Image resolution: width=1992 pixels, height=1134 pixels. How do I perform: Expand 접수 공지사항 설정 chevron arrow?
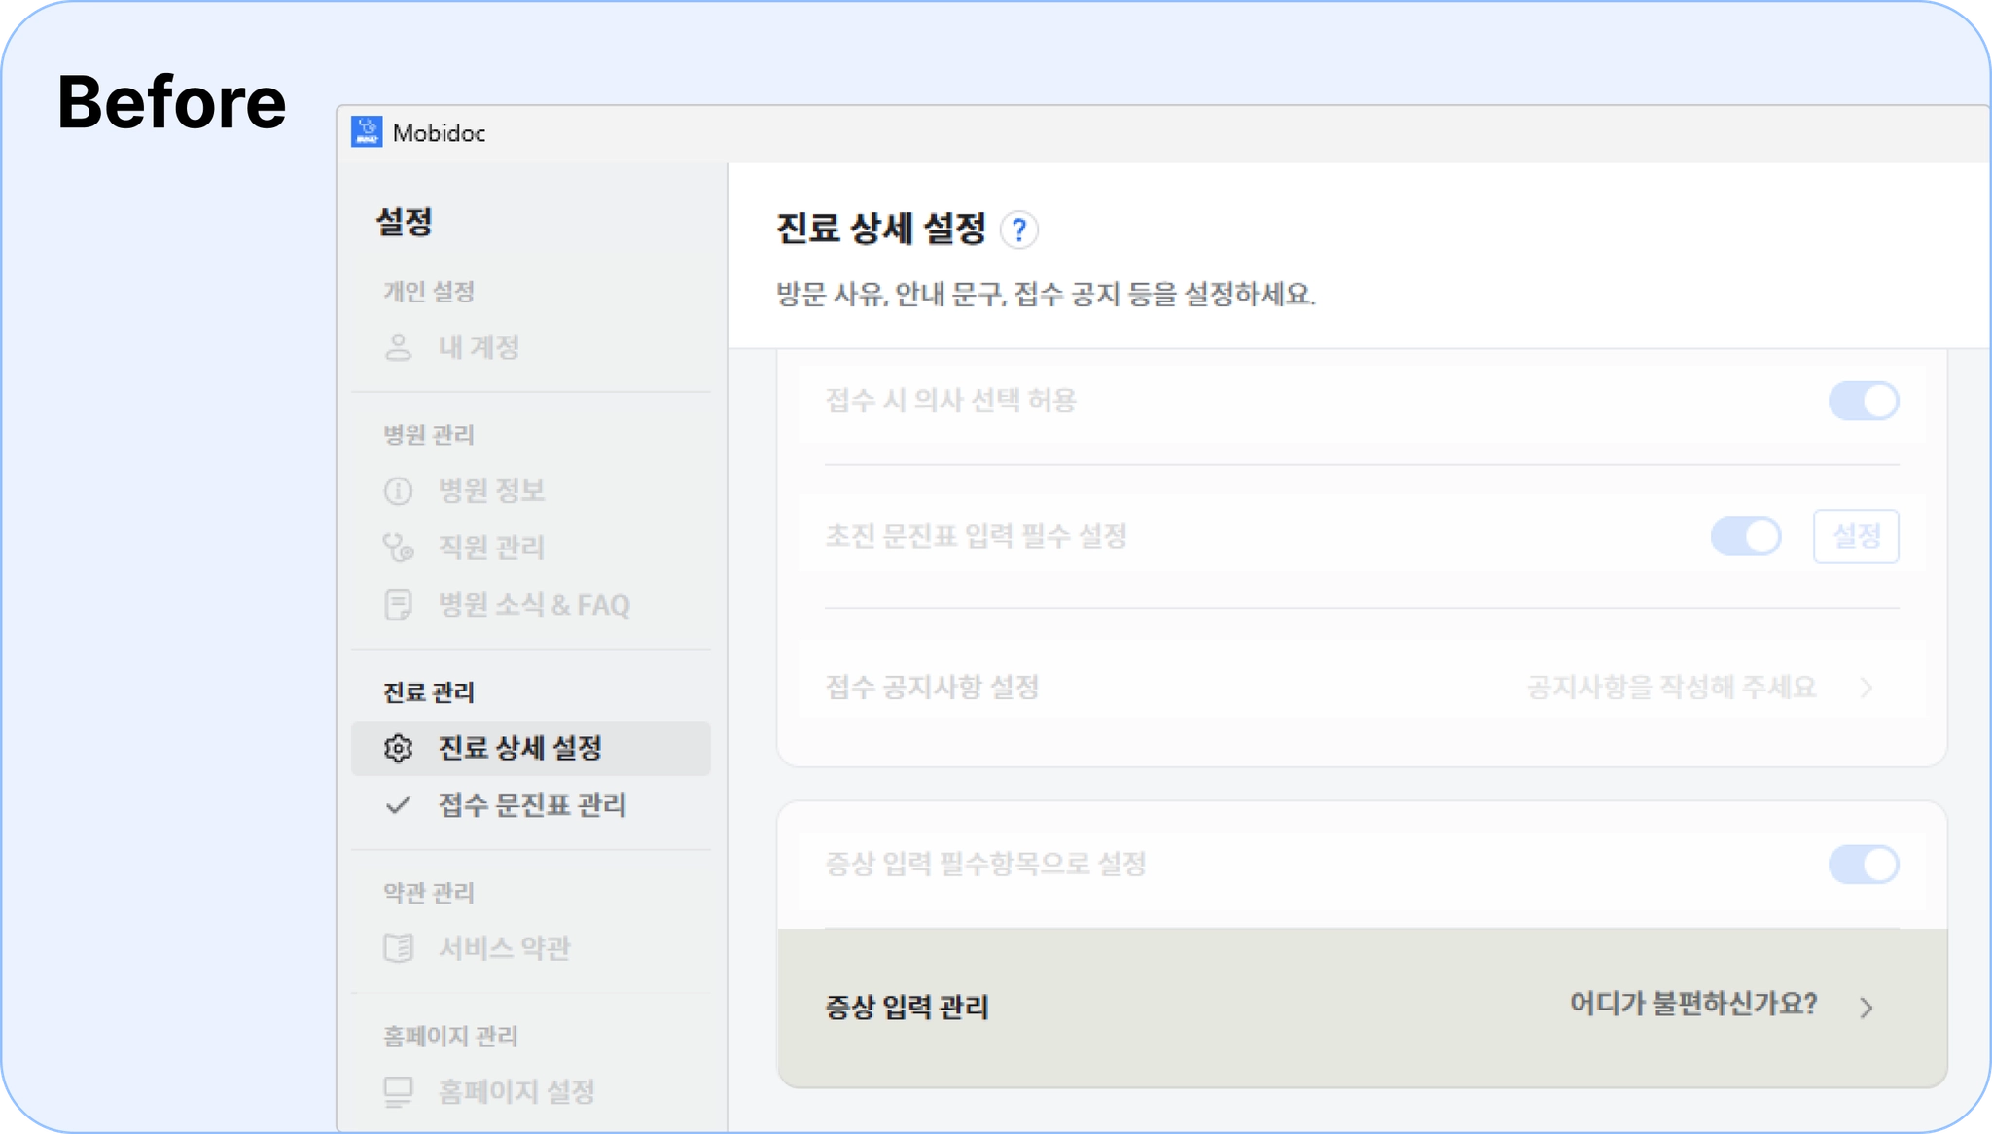click(1866, 689)
